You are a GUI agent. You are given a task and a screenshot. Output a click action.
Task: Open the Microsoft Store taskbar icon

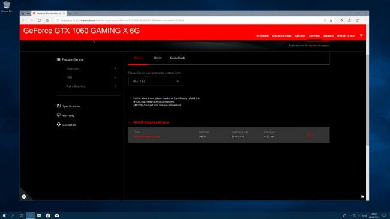tap(48, 215)
